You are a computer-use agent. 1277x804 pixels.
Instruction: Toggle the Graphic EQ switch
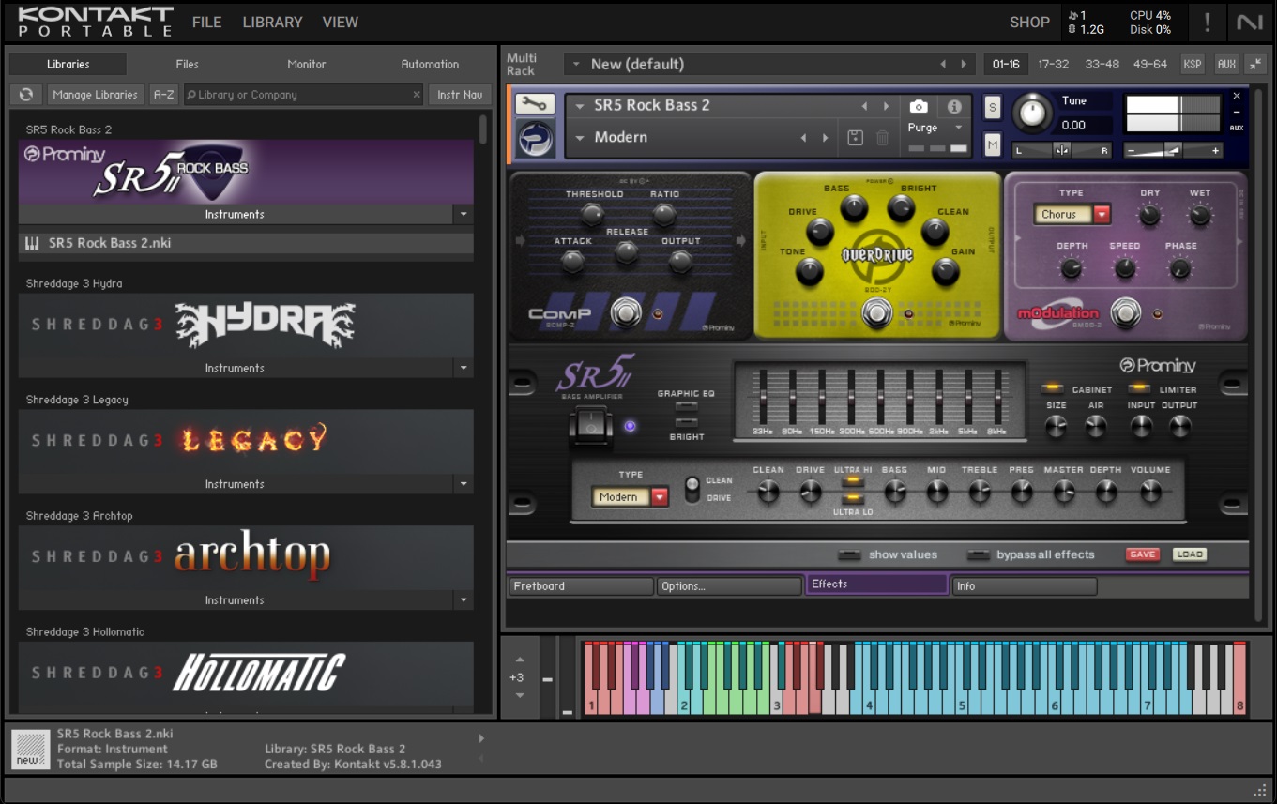[x=687, y=407]
